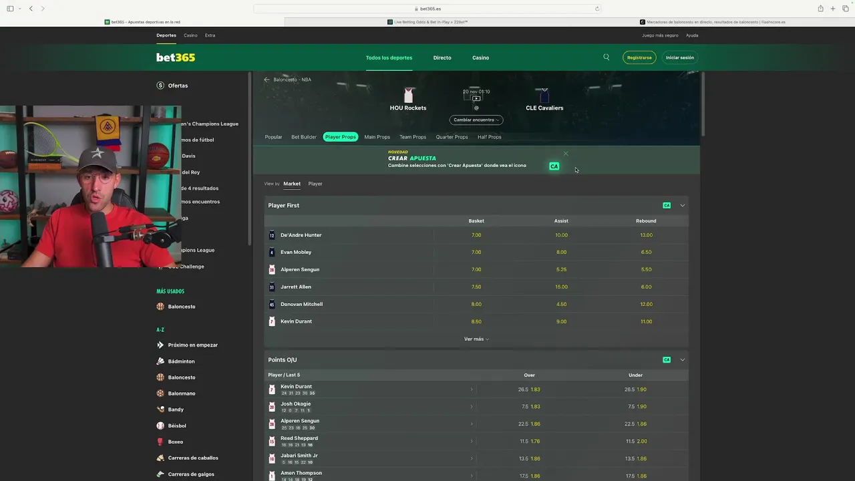The height and width of the screenshot is (481, 855).
Task: Click the Registrarse button
Action: (x=639, y=57)
